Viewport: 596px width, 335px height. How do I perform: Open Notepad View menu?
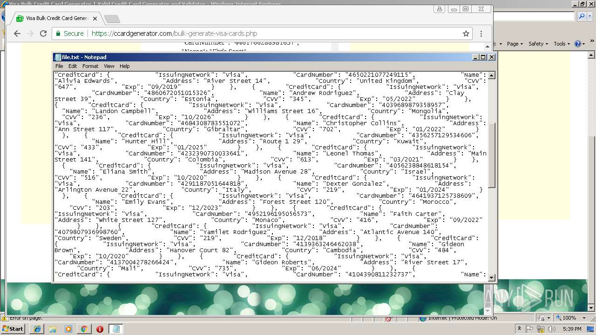point(109,66)
